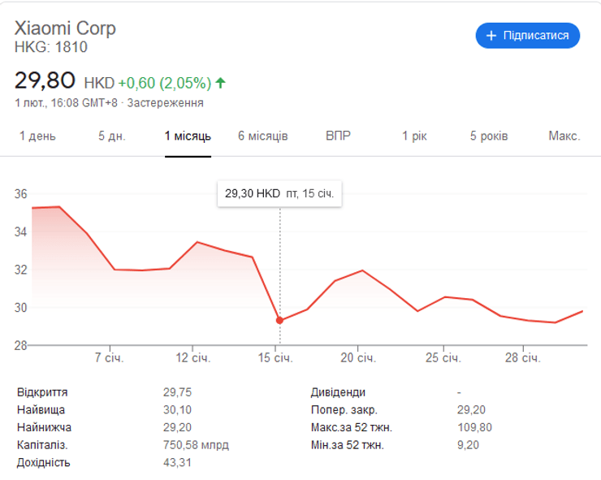Switch the chart to 1 рік
This screenshot has height=480, width=601.
coord(414,136)
